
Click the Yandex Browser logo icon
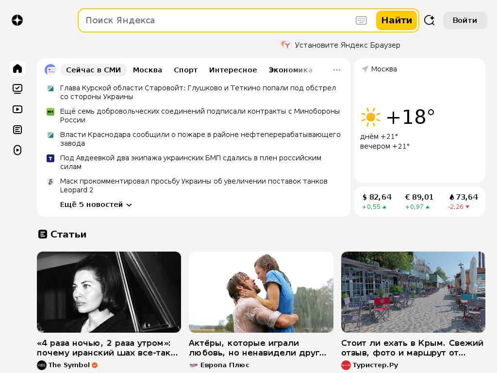click(286, 45)
